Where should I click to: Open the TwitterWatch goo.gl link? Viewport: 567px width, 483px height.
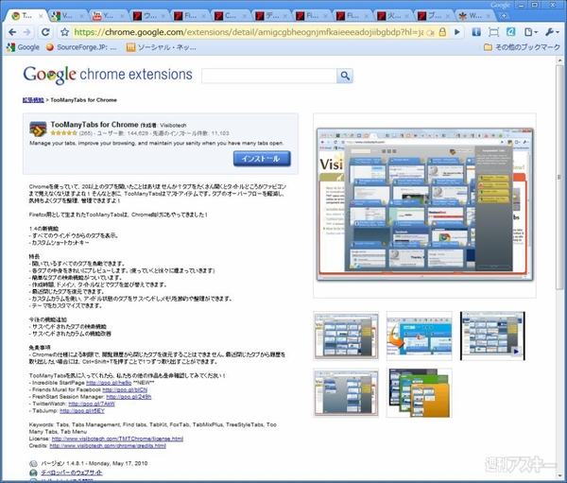pos(92,404)
